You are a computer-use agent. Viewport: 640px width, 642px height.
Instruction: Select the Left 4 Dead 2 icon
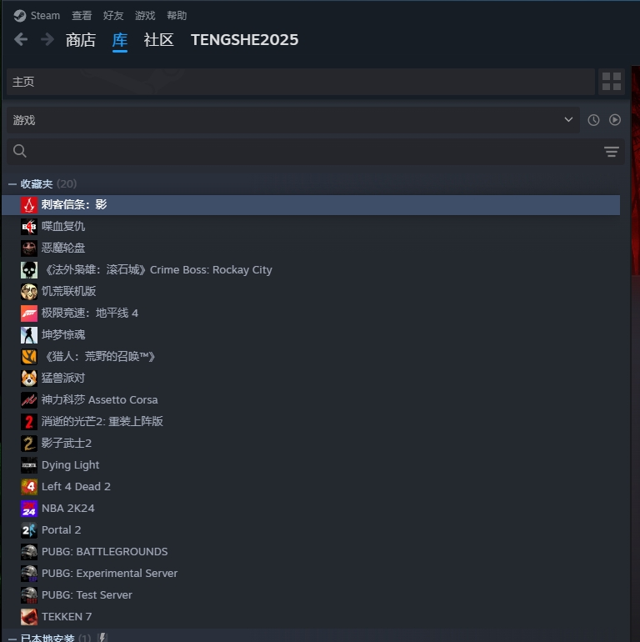click(29, 487)
